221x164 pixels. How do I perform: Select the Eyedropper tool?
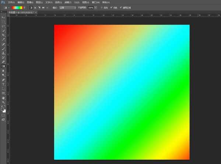(3, 40)
